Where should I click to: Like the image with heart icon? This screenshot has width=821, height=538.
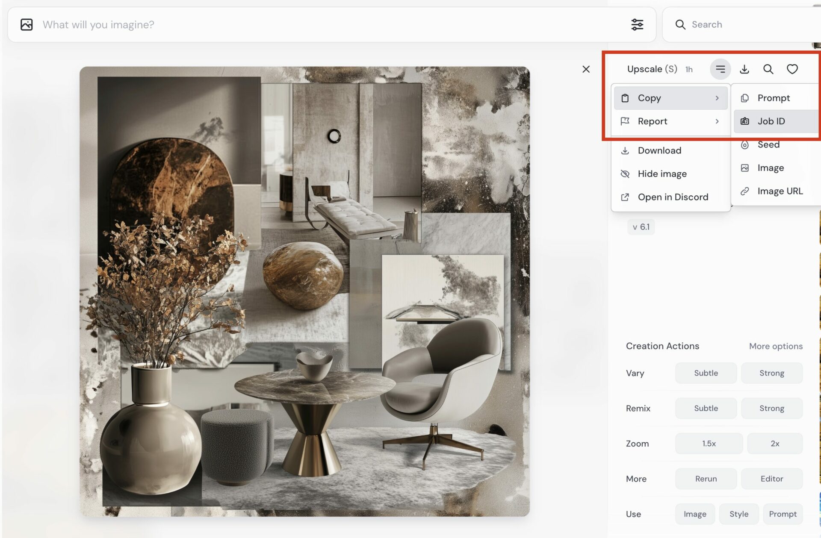[792, 69]
